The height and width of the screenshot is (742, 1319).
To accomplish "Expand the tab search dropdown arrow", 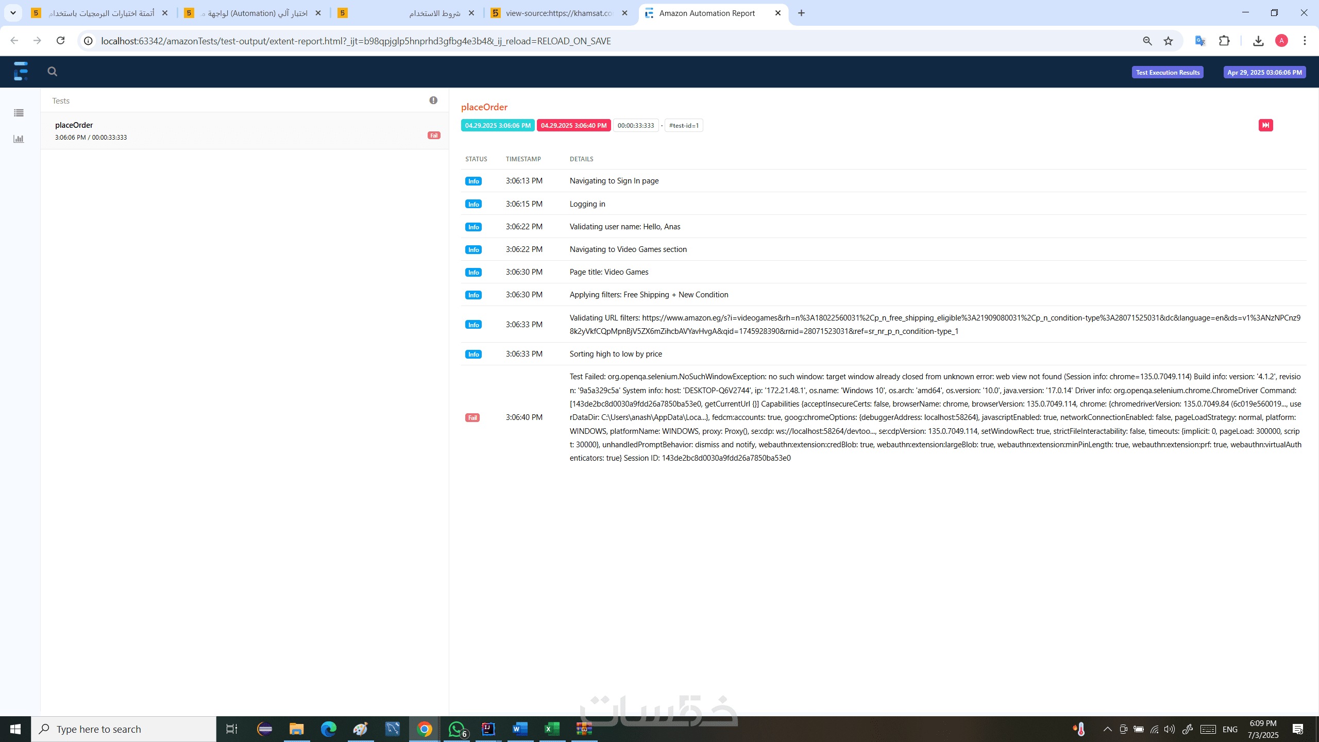I will (13, 13).
